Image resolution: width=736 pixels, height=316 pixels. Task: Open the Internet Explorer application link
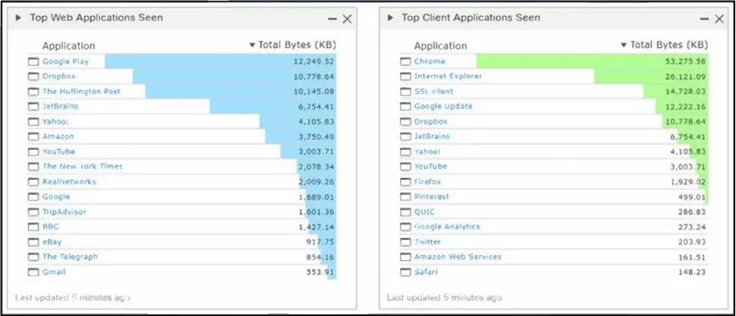[x=448, y=76]
